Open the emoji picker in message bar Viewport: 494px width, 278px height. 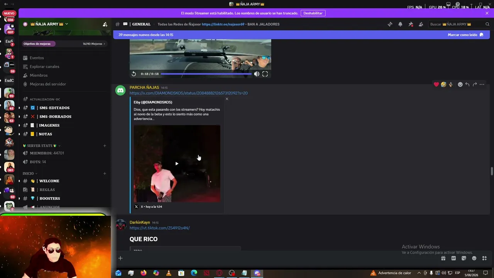474,258
